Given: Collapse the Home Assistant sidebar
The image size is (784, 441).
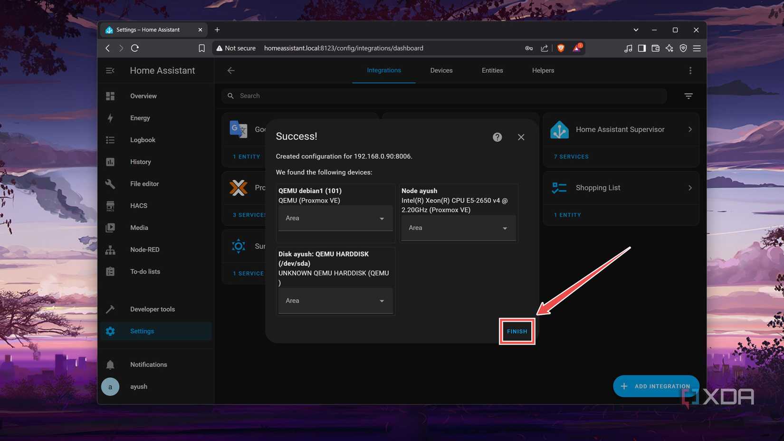Looking at the screenshot, I should pos(110,70).
